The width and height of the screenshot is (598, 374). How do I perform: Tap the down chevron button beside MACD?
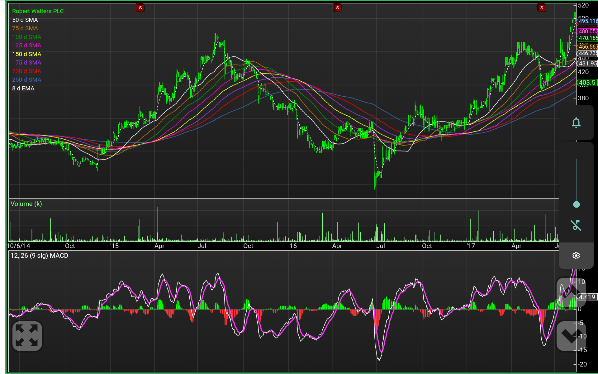(571, 336)
